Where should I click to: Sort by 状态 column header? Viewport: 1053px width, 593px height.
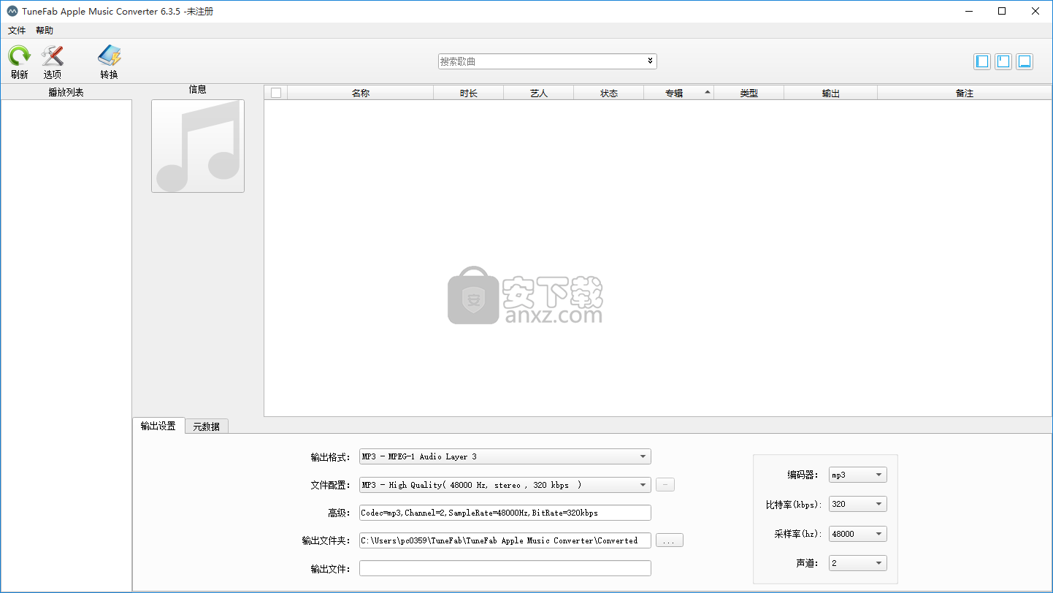(609, 93)
